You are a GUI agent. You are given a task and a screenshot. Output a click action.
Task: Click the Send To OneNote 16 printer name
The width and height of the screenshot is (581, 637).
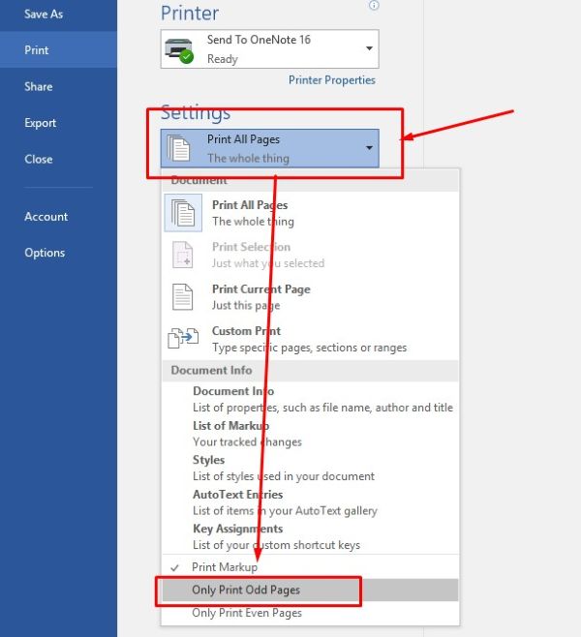pyautogui.click(x=259, y=40)
